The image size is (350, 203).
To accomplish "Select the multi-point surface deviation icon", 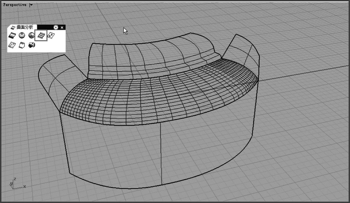I will [12, 45].
